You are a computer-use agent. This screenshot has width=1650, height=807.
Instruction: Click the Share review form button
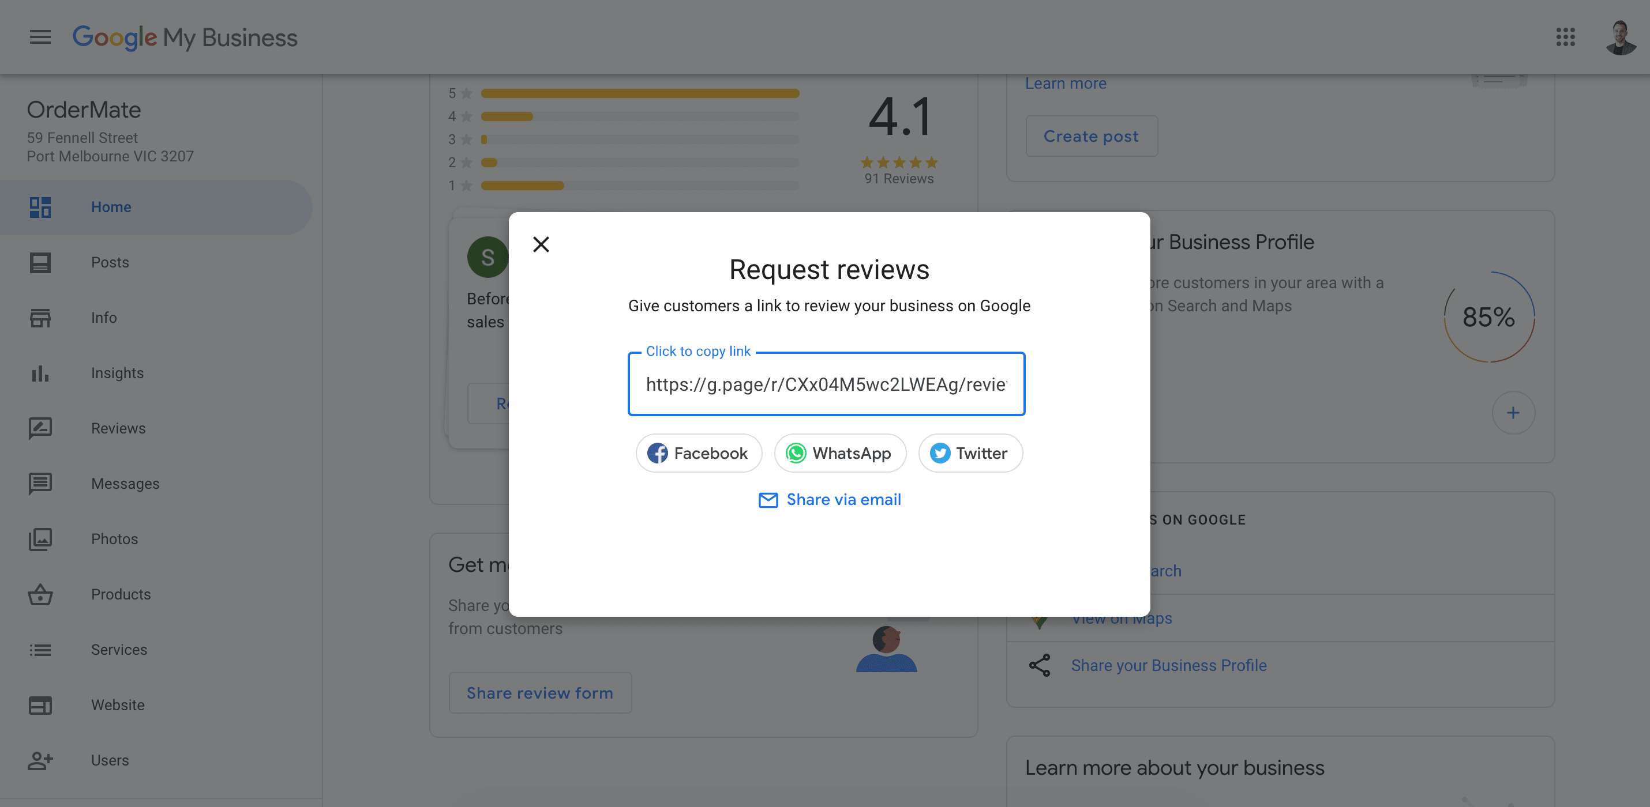point(539,692)
